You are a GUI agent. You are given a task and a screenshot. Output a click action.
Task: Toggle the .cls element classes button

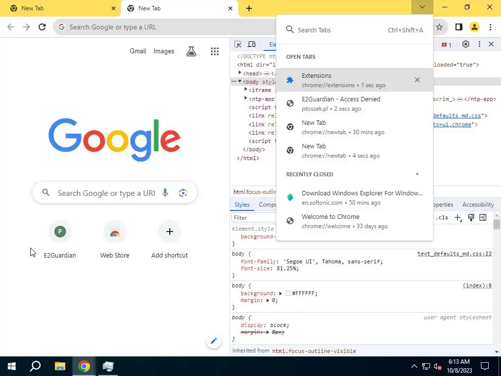pyautogui.click(x=442, y=218)
